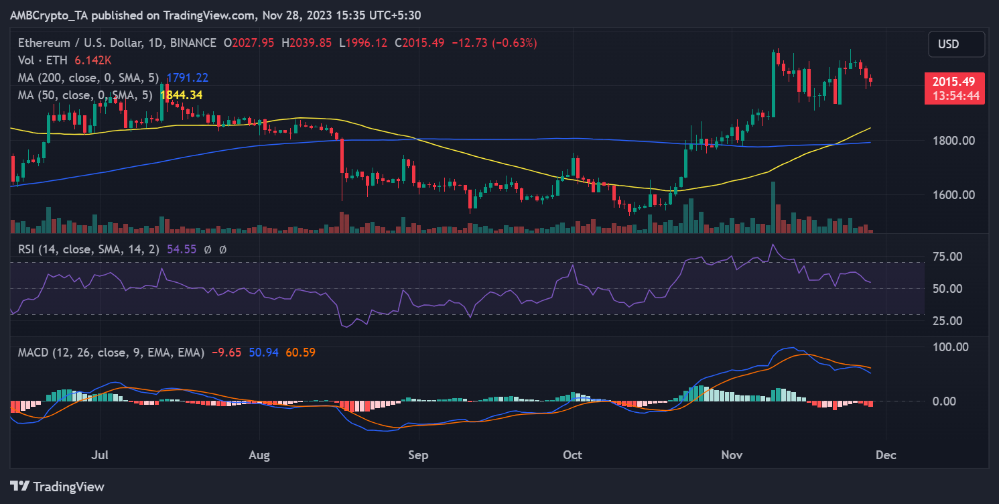This screenshot has height=504, width=999.
Task: Click the high value H2039.85
Action: pyautogui.click(x=307, y=43)
